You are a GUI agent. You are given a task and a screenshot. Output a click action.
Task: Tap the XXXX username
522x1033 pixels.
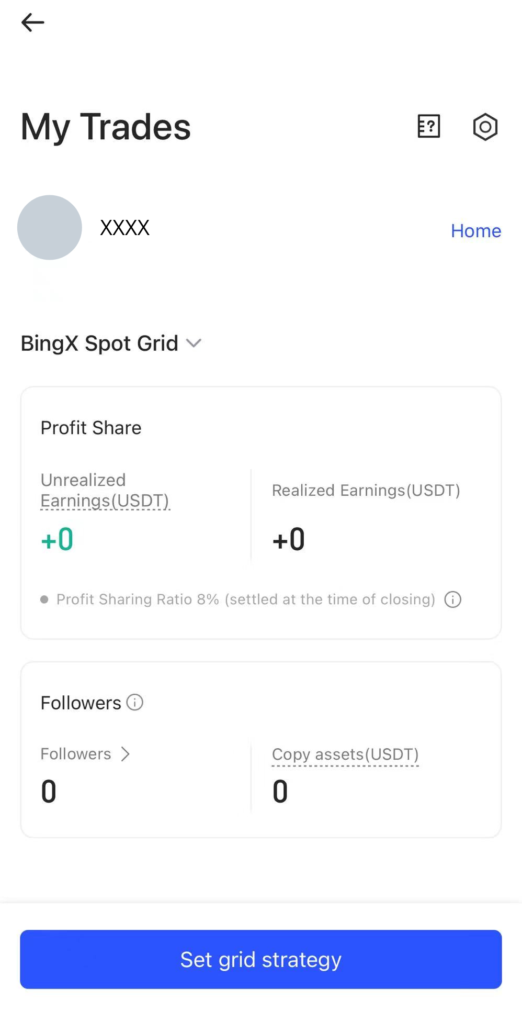point(125,228)
